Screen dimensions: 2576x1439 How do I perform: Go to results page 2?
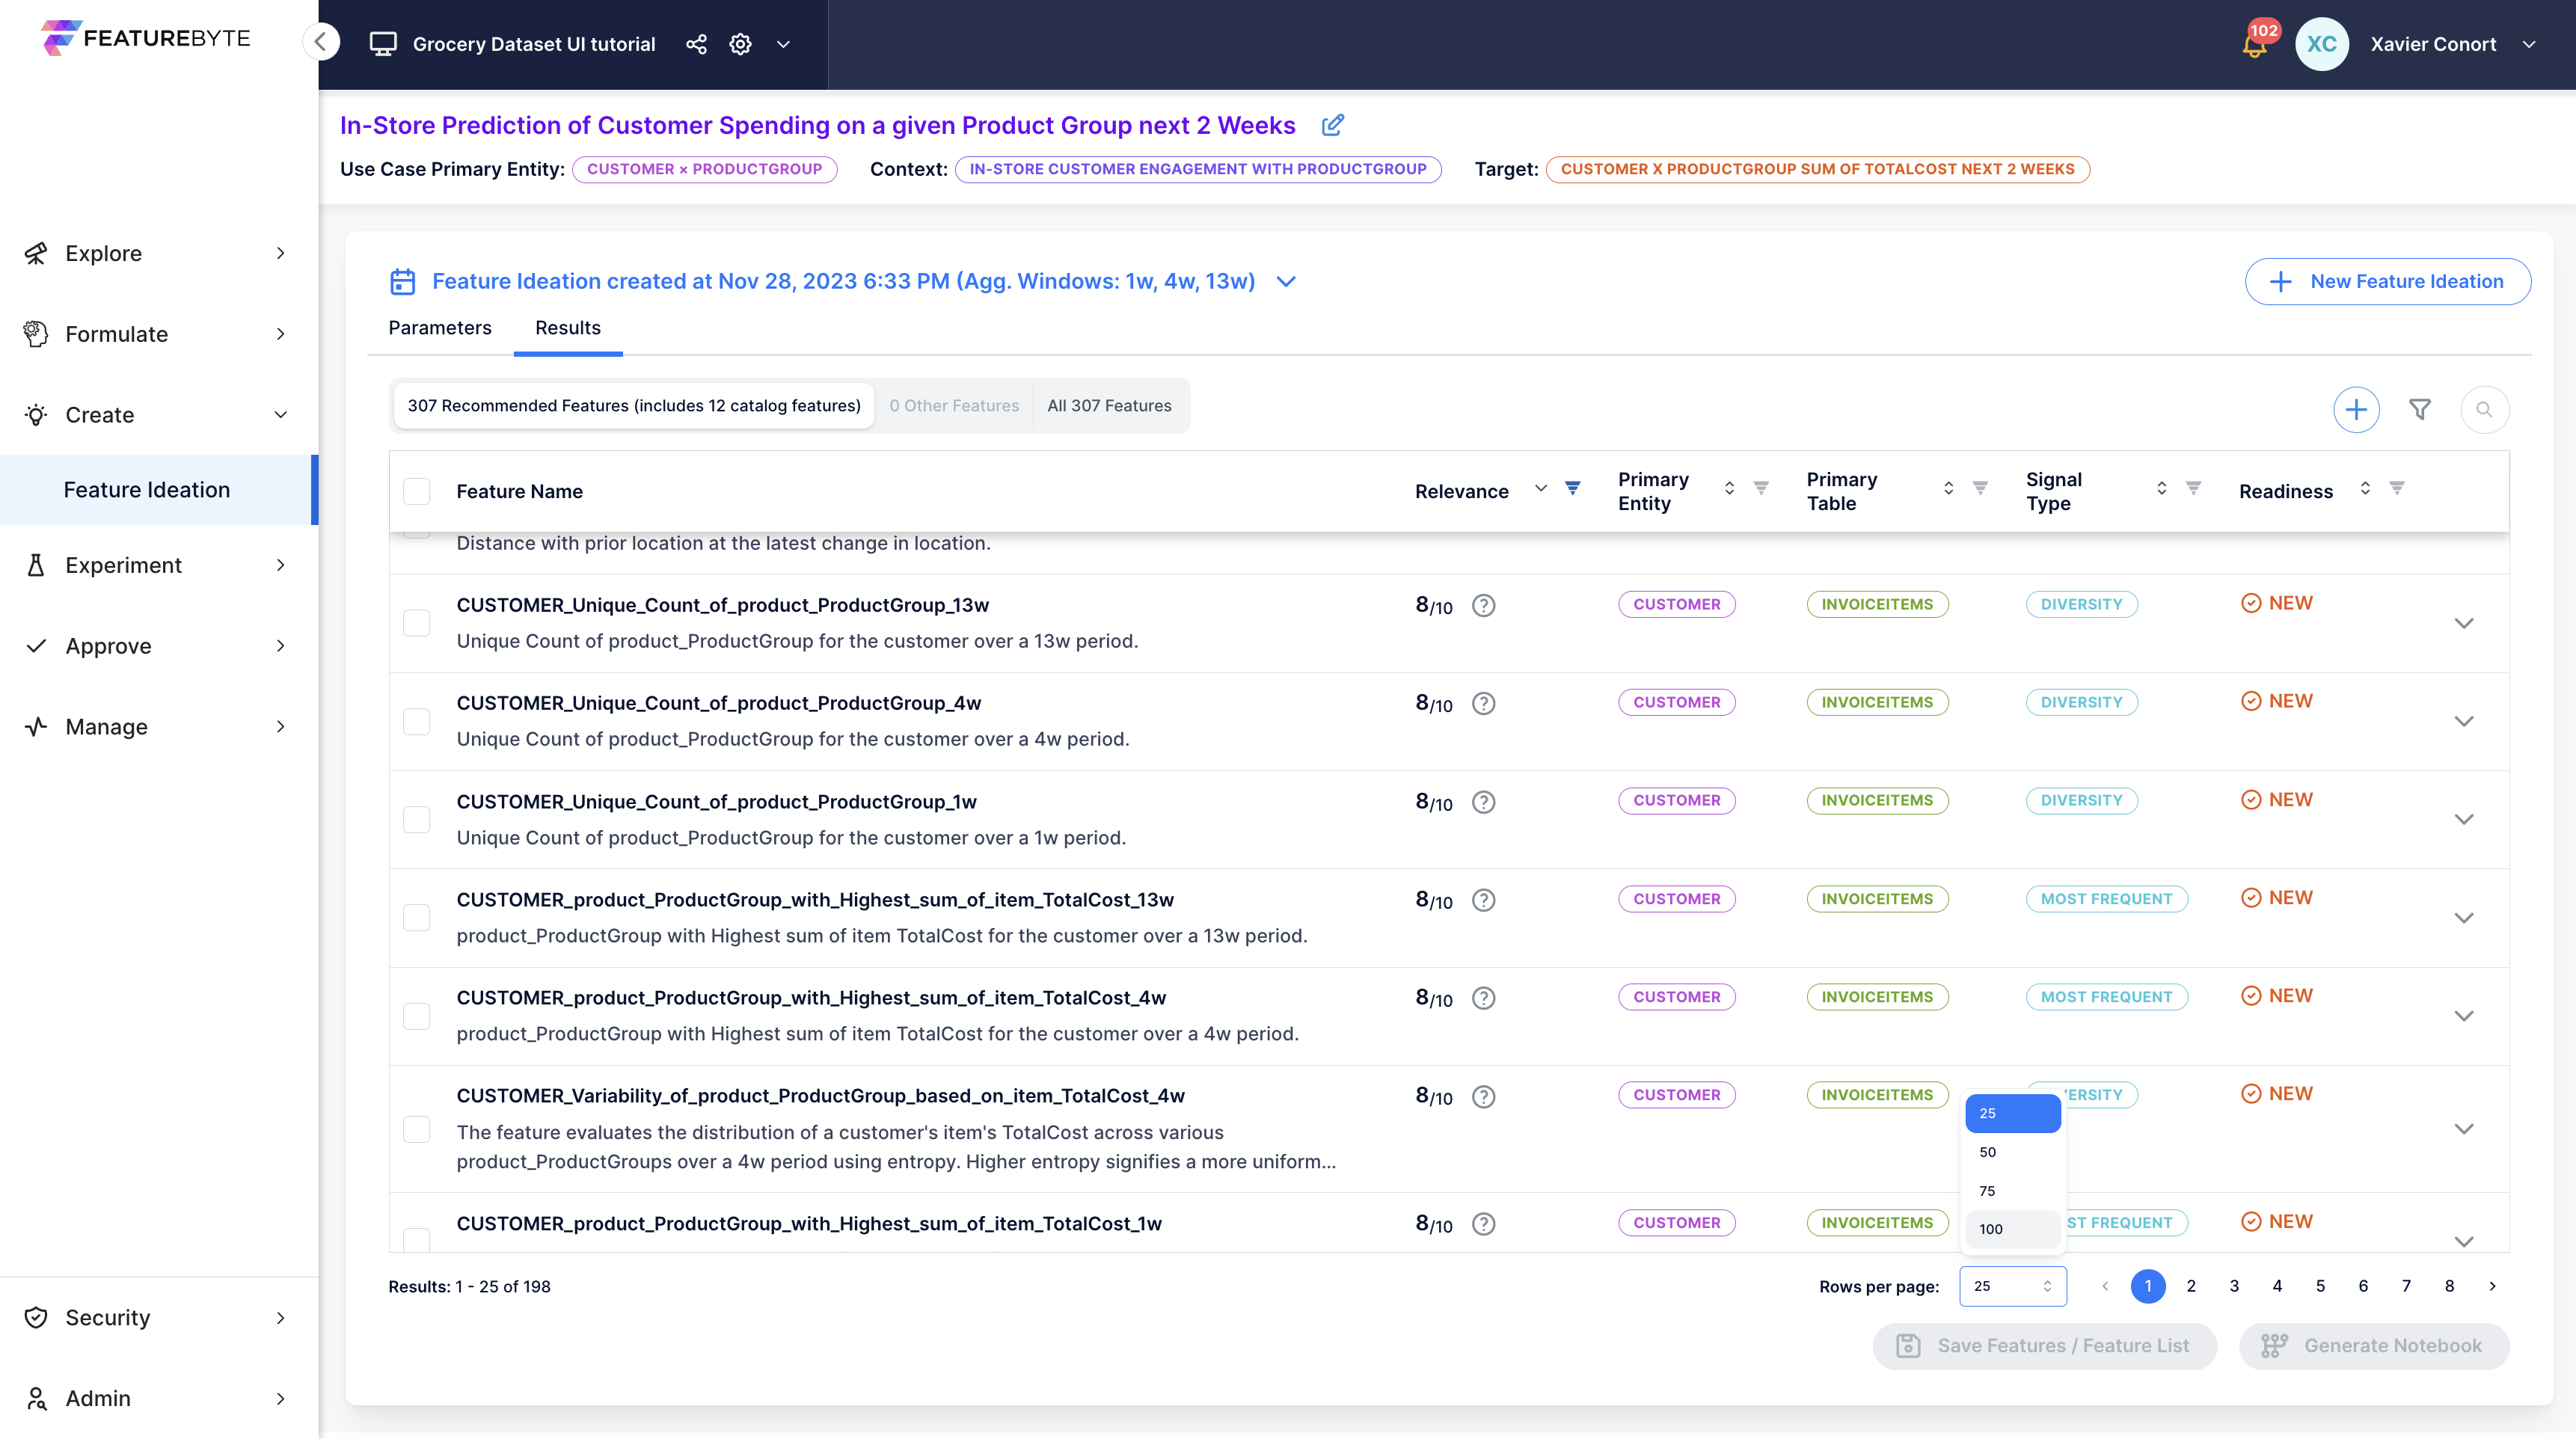click(x=2191, y=1286)
